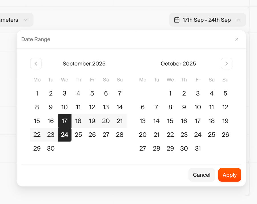This screenshot has width=257, height=204.
Task: Cancel the date range selection
Action: [x=202, y=175]
